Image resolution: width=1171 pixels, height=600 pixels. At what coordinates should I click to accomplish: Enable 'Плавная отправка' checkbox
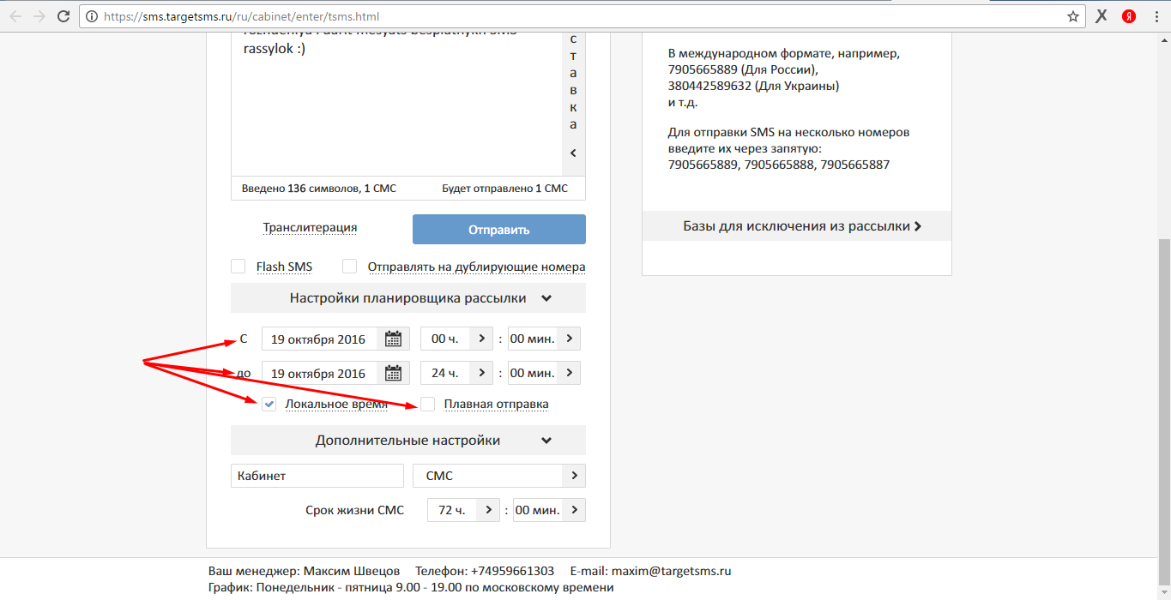[428, 404]
